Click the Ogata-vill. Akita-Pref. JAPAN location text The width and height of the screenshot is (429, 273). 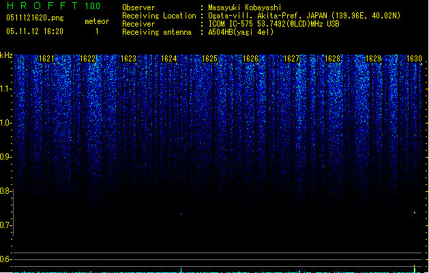(x=304, y=16)
